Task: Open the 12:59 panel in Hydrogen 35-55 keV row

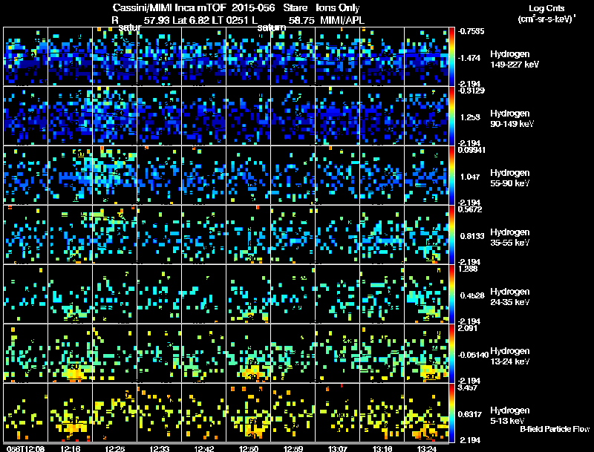Action: click(293, 235)
